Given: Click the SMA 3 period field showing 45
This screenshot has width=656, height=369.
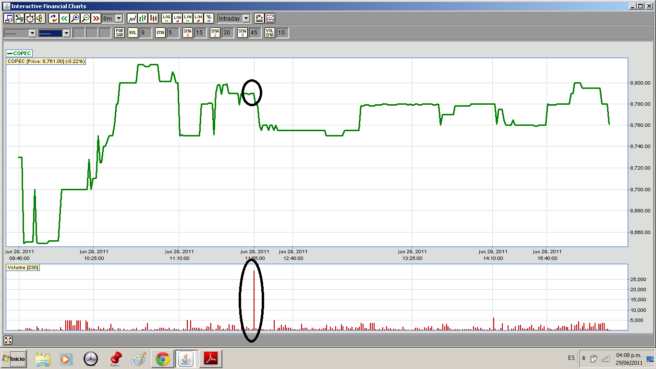Looking at the screenshot, I should pyautogui.click(x=255, y=33).
